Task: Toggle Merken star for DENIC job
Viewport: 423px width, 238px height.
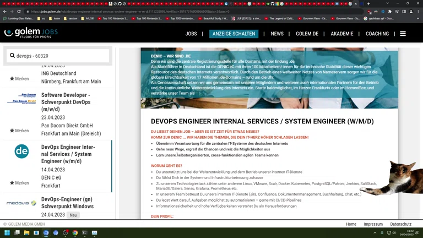Action: [x=12, y=183]
